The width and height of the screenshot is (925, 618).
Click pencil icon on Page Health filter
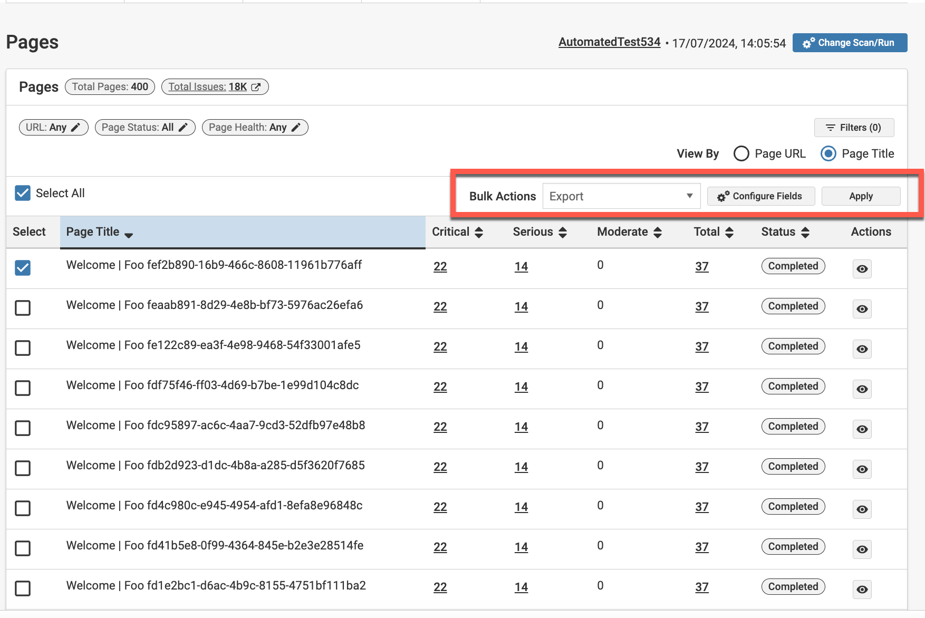click(296, 128)
